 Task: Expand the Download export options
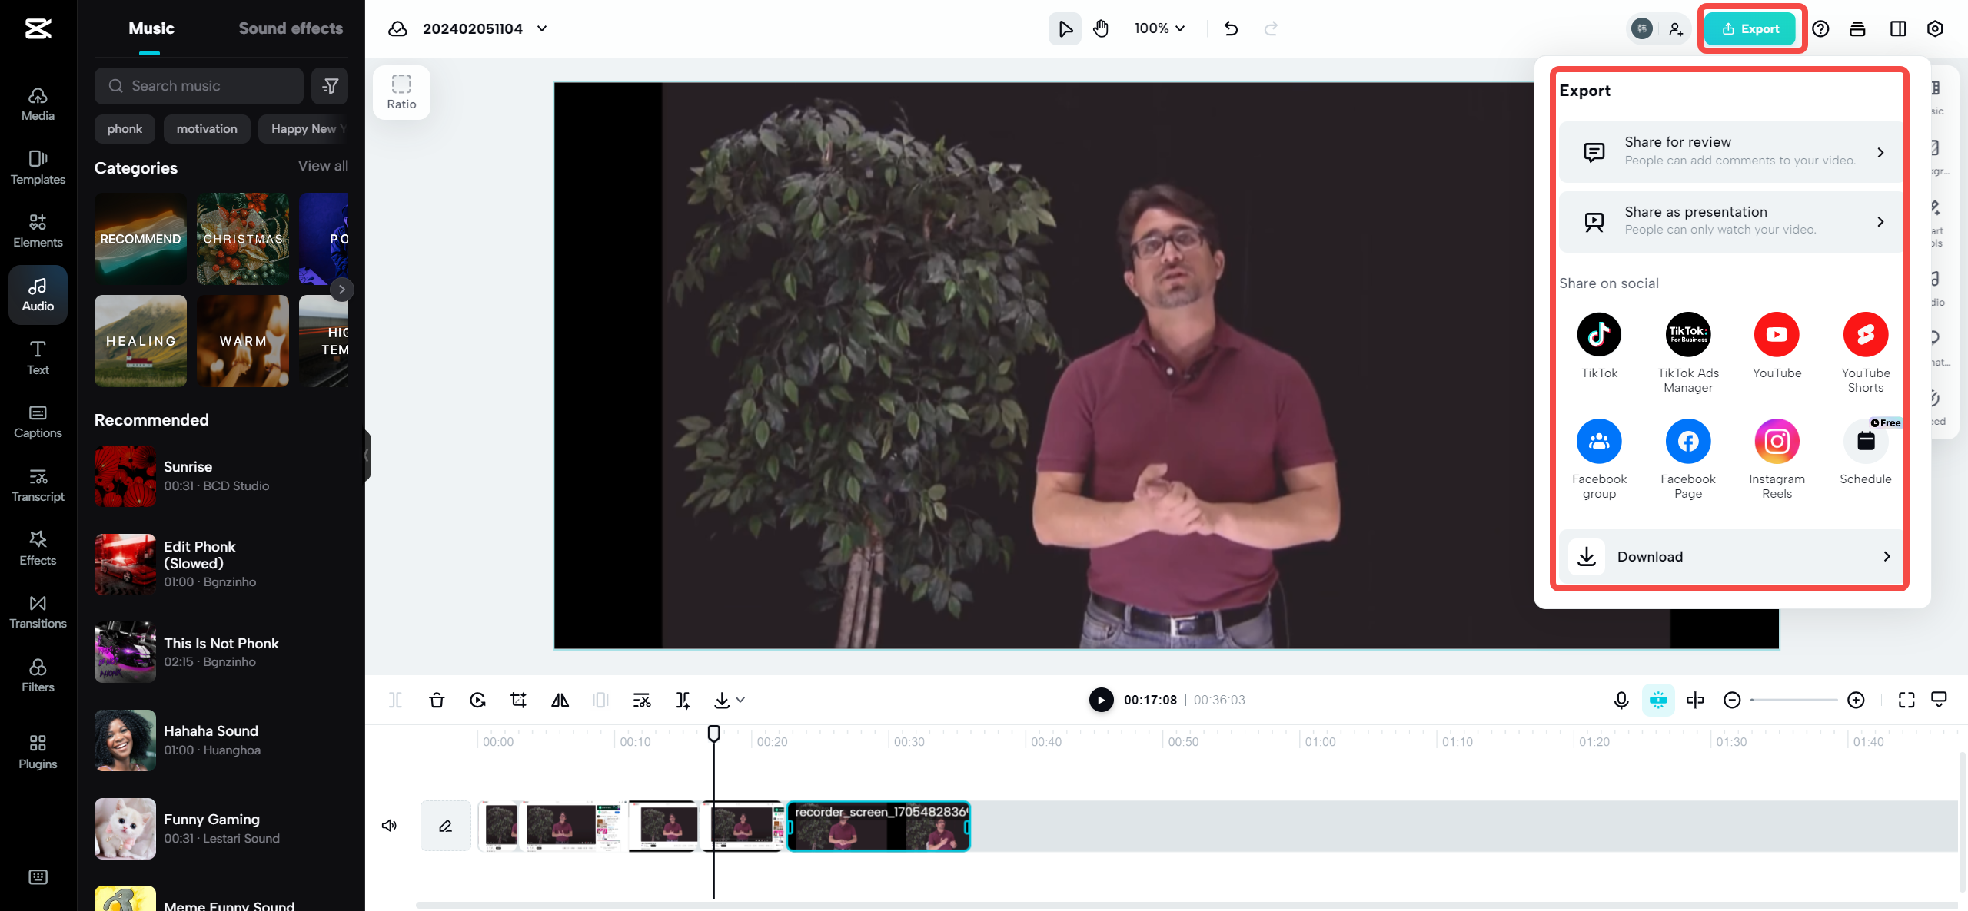coord(1729,556)
